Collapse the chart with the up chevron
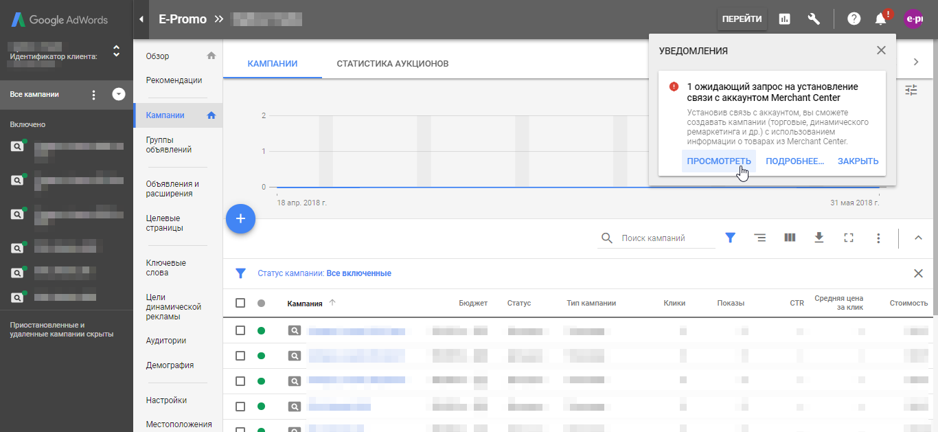Viewport: 938px width, 432px height. pyautogui.click(x=918, y=238)
